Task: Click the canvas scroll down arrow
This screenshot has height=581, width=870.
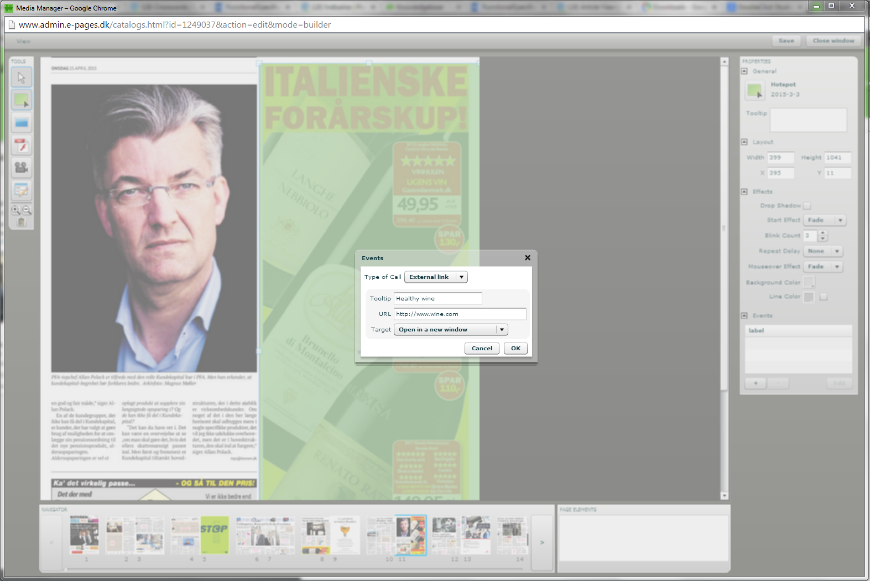Action: pos(725,496)
